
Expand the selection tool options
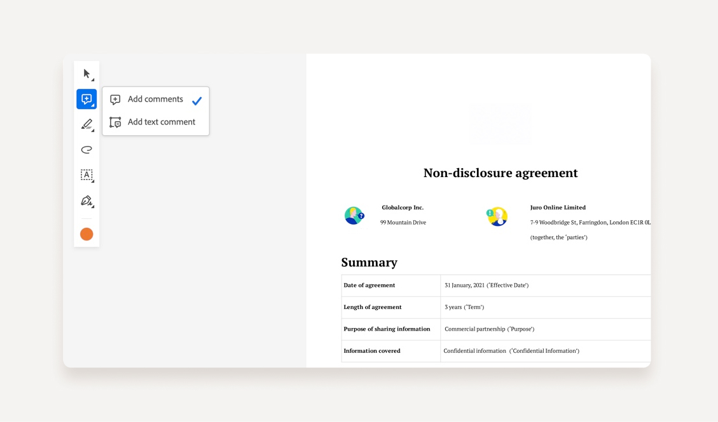pos(92,79)
